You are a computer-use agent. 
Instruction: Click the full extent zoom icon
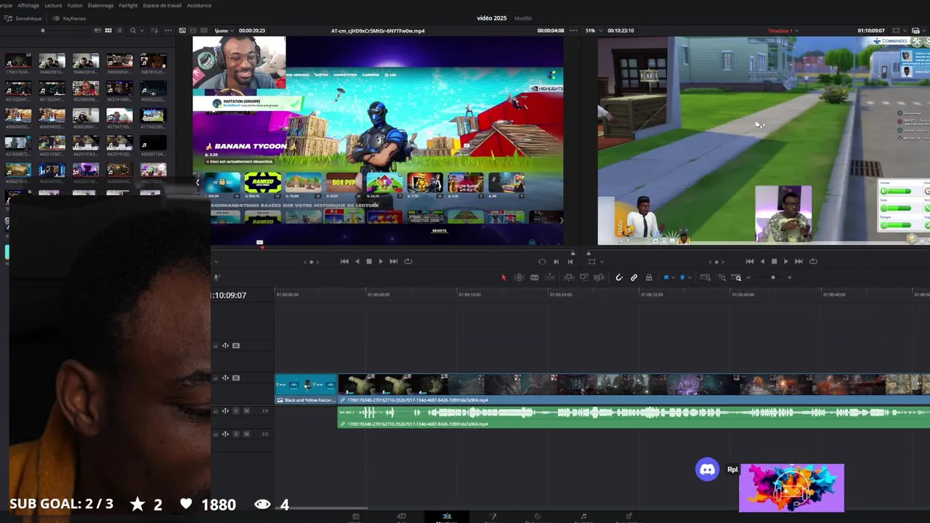[705, 277]
